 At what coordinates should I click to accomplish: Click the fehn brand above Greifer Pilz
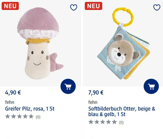10,102
